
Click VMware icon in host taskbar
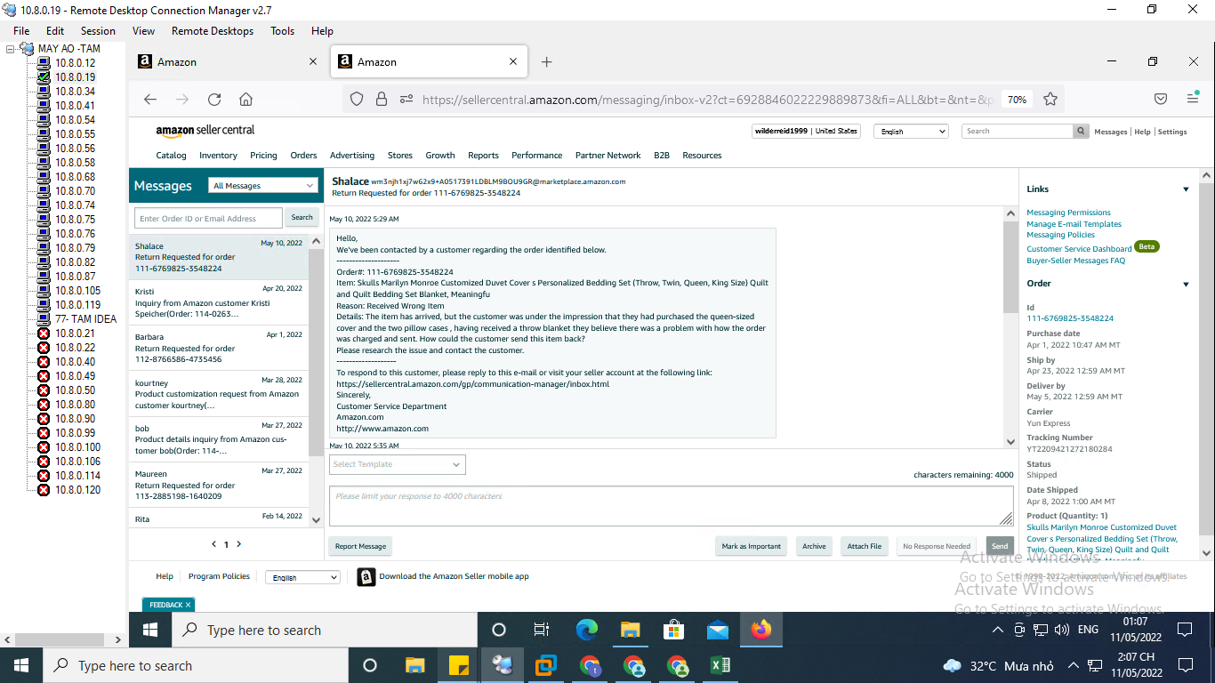(x=545, y=665)
